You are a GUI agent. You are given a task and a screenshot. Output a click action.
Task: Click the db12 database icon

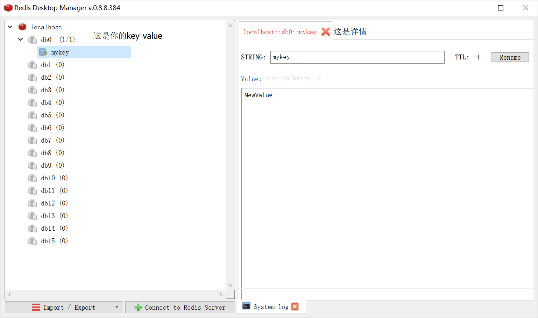click(33, 203)
